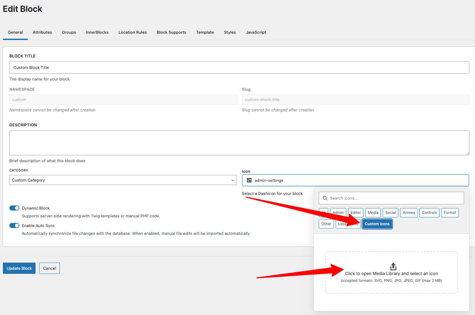Select the Custom Icons filter
Screen dimensions: 475x315
point(377,224)
